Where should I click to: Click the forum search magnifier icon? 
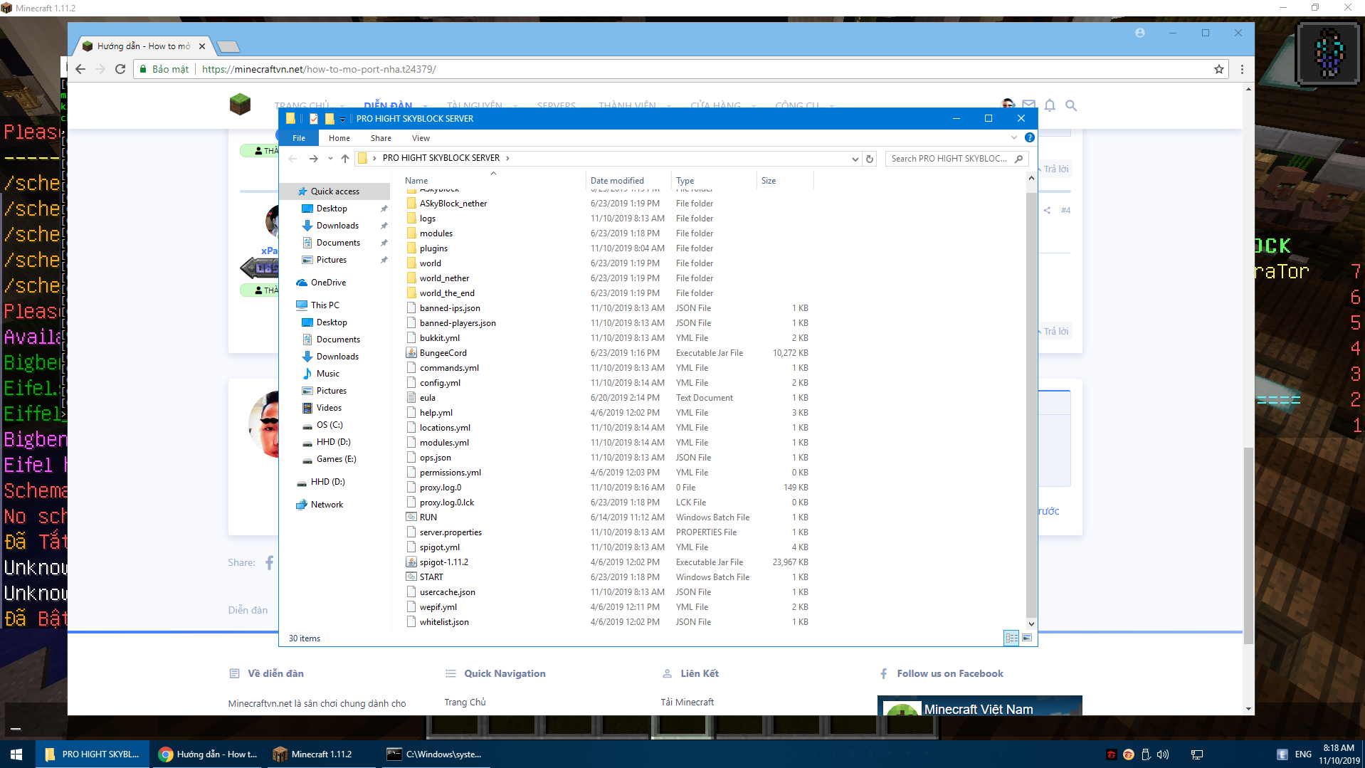tap(1070, 105)
